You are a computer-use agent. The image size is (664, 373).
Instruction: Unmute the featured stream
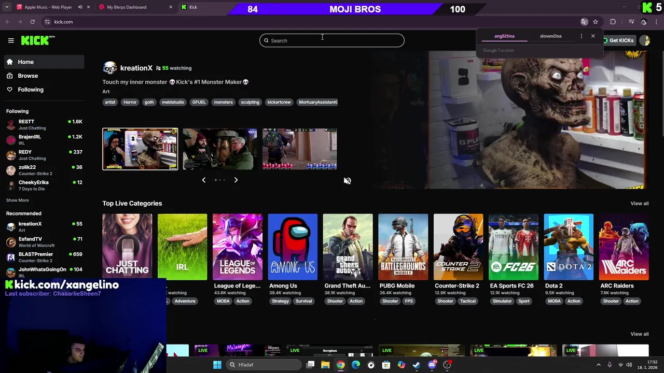347,181
